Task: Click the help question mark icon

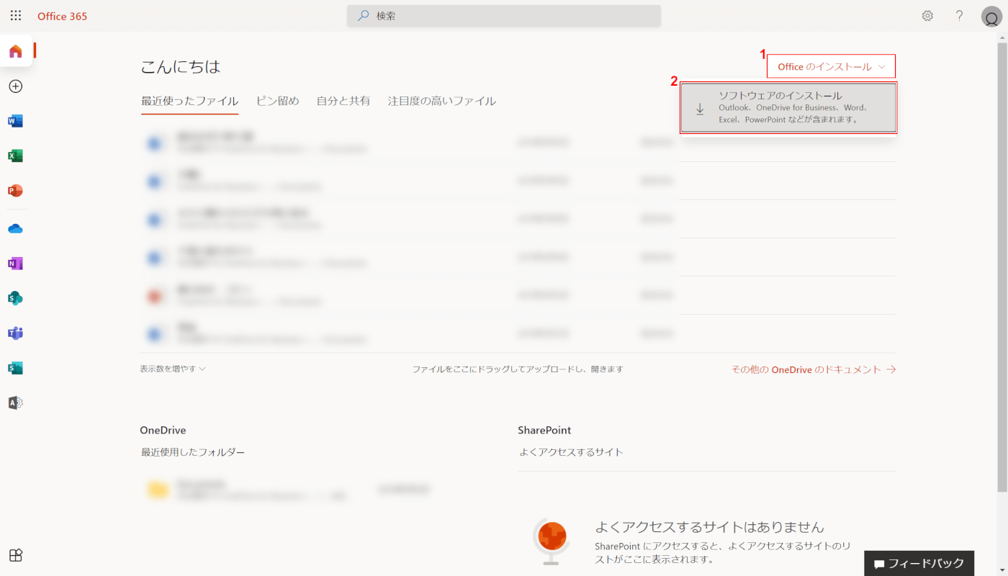Action: [959, 16]
